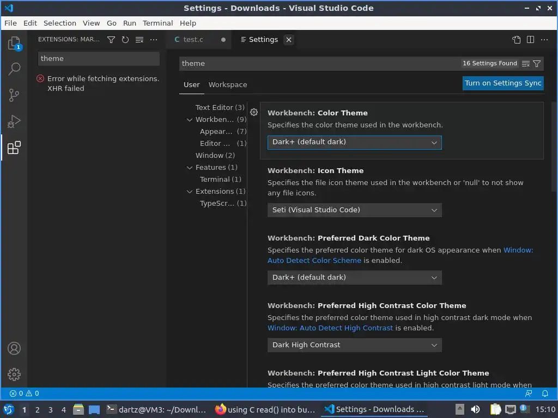
Task: Open the View menu
Action: pyautogui.click(x=91, y=23)
